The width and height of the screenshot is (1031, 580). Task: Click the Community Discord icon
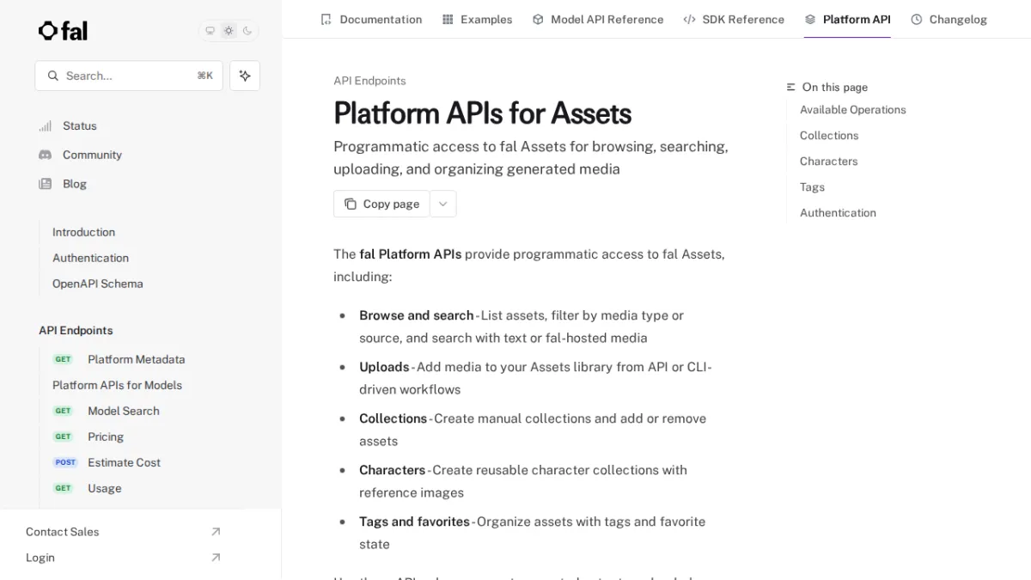pos(45,155)
